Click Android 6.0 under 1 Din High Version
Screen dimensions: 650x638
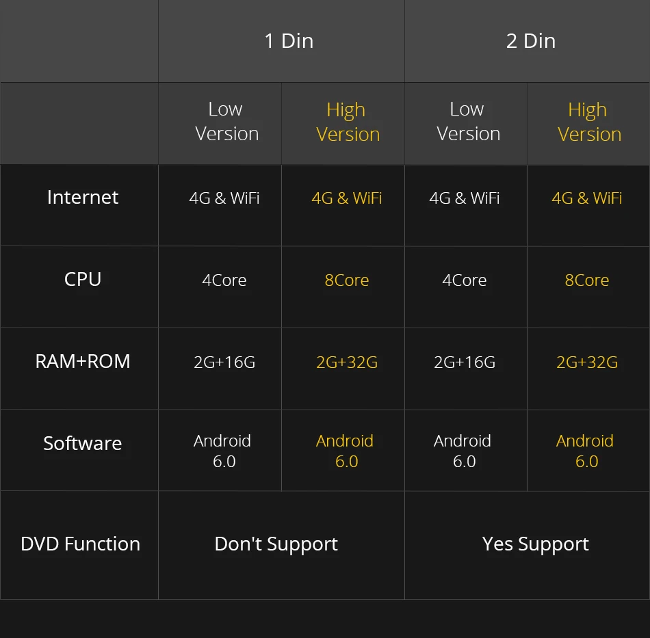(x=345, y=451)
